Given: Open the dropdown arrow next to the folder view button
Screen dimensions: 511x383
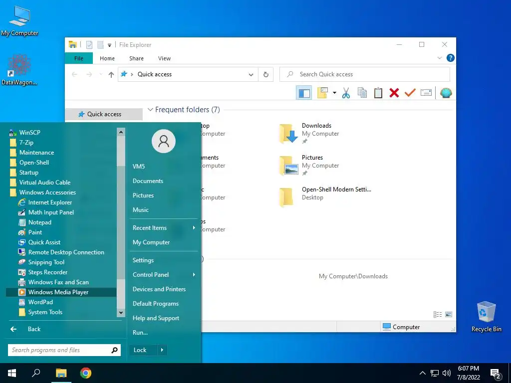Looking at the screenshot, I should click(334, 93).
